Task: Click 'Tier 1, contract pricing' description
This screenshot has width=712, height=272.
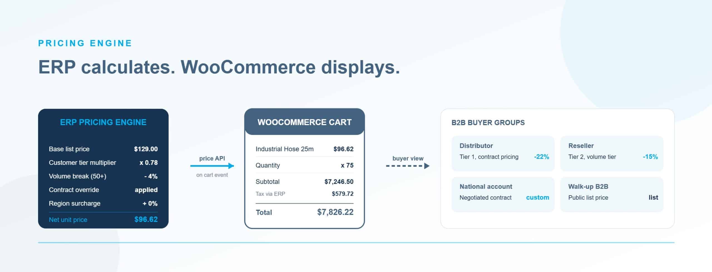Action: 489,157
